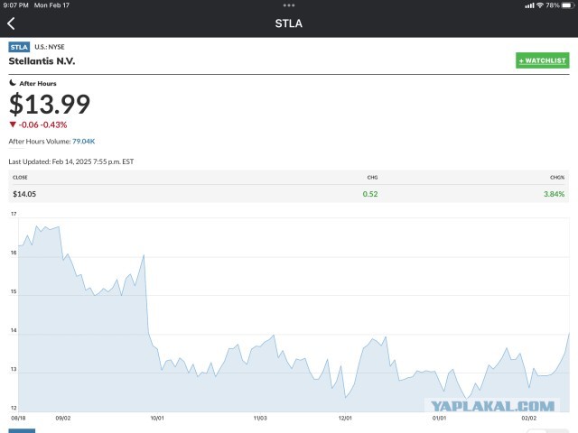The height and width of the screenshot is (433, 578).
Task: Tap the Stellantis N.V. company name
Action: [42, 61]
